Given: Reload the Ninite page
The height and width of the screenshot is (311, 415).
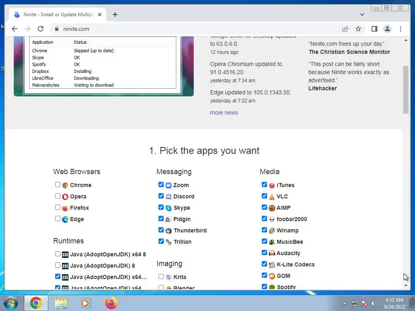Looking at the screenshot, I should coord(41,29).
